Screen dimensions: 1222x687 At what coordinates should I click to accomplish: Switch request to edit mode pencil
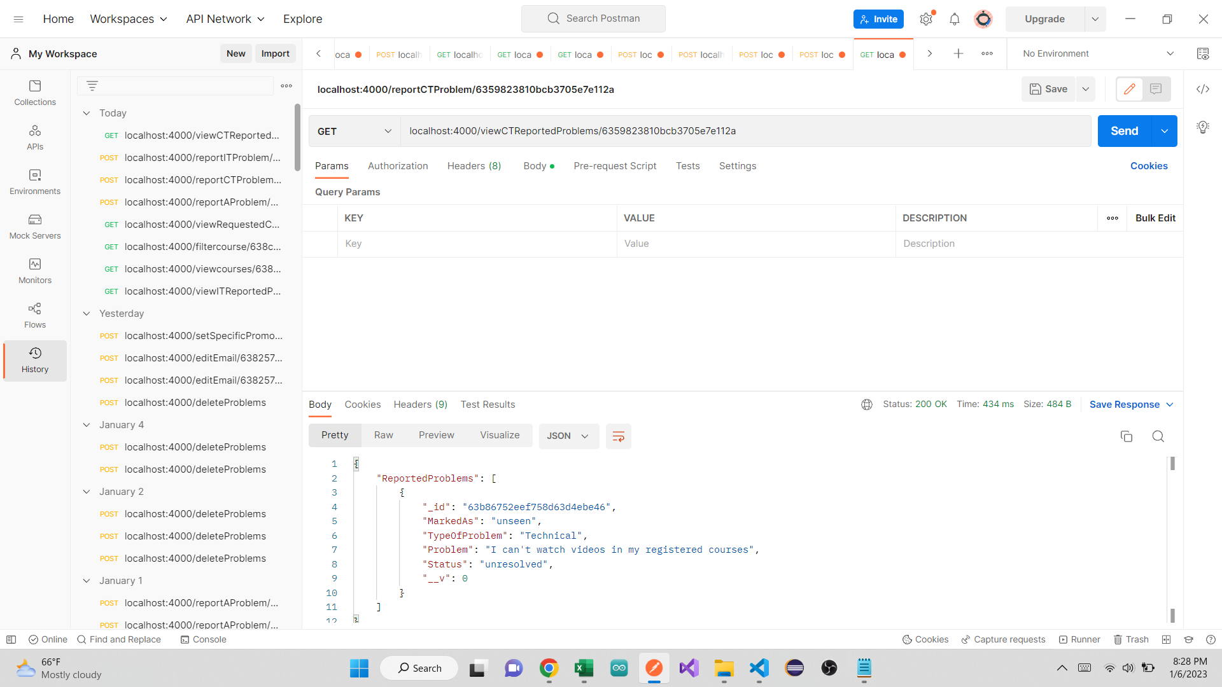tap(1130, 89)
